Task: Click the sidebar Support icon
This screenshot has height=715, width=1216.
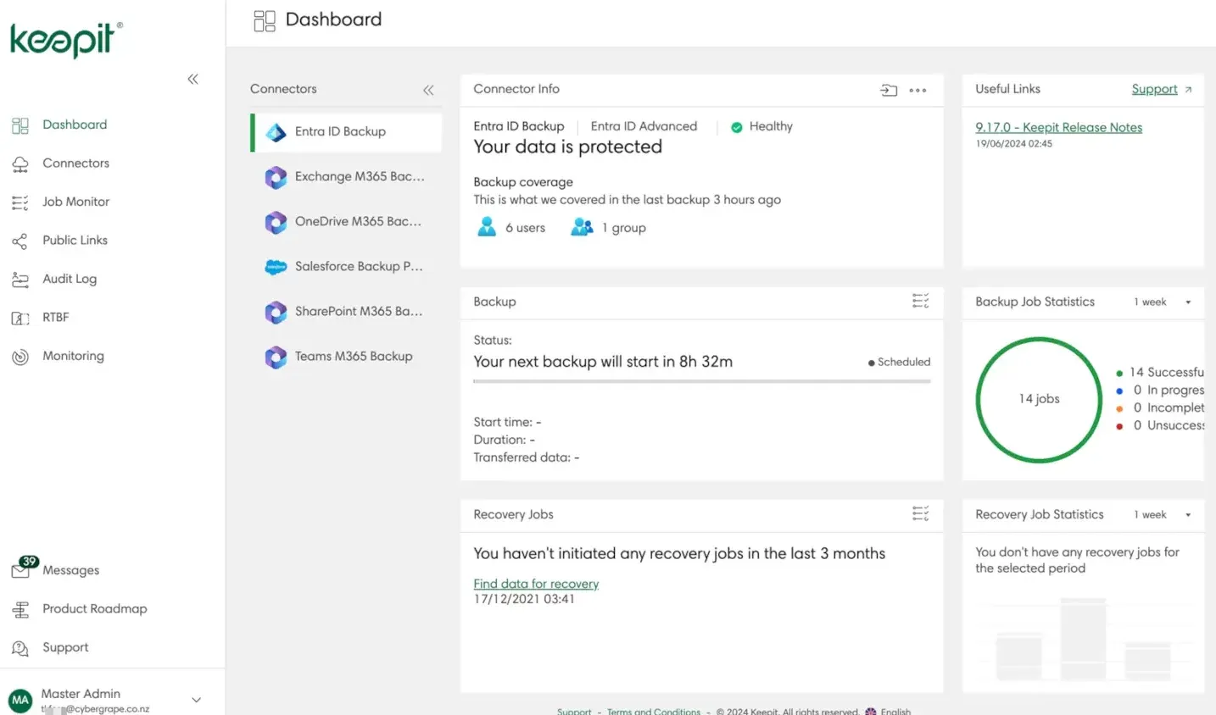Action: pos(20,648)
